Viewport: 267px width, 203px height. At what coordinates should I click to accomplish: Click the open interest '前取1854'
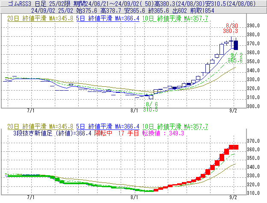[202, 11]
